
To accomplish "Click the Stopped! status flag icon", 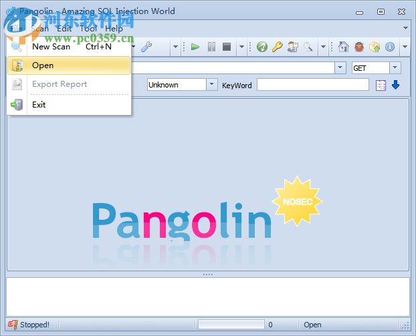I will tap(13, 325).
